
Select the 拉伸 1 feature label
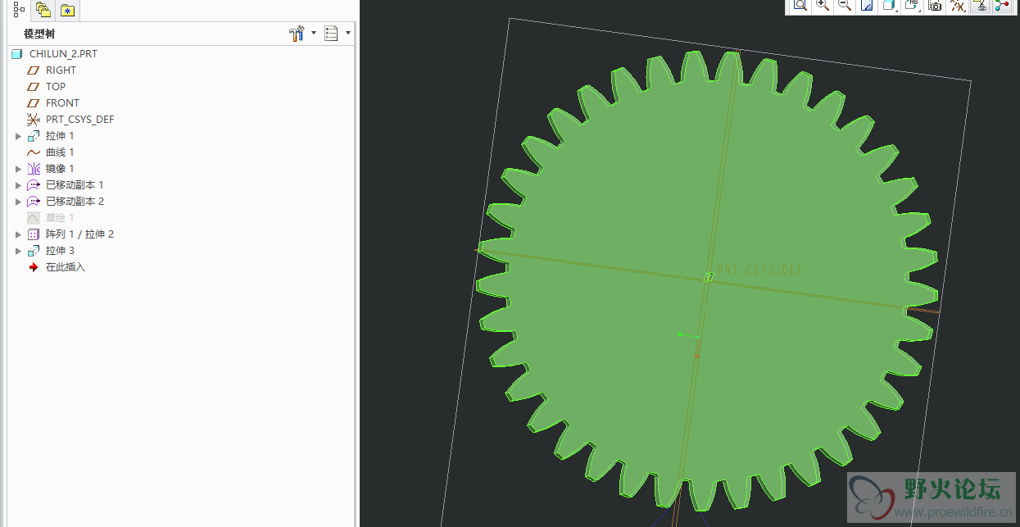[x=60, y=136]
